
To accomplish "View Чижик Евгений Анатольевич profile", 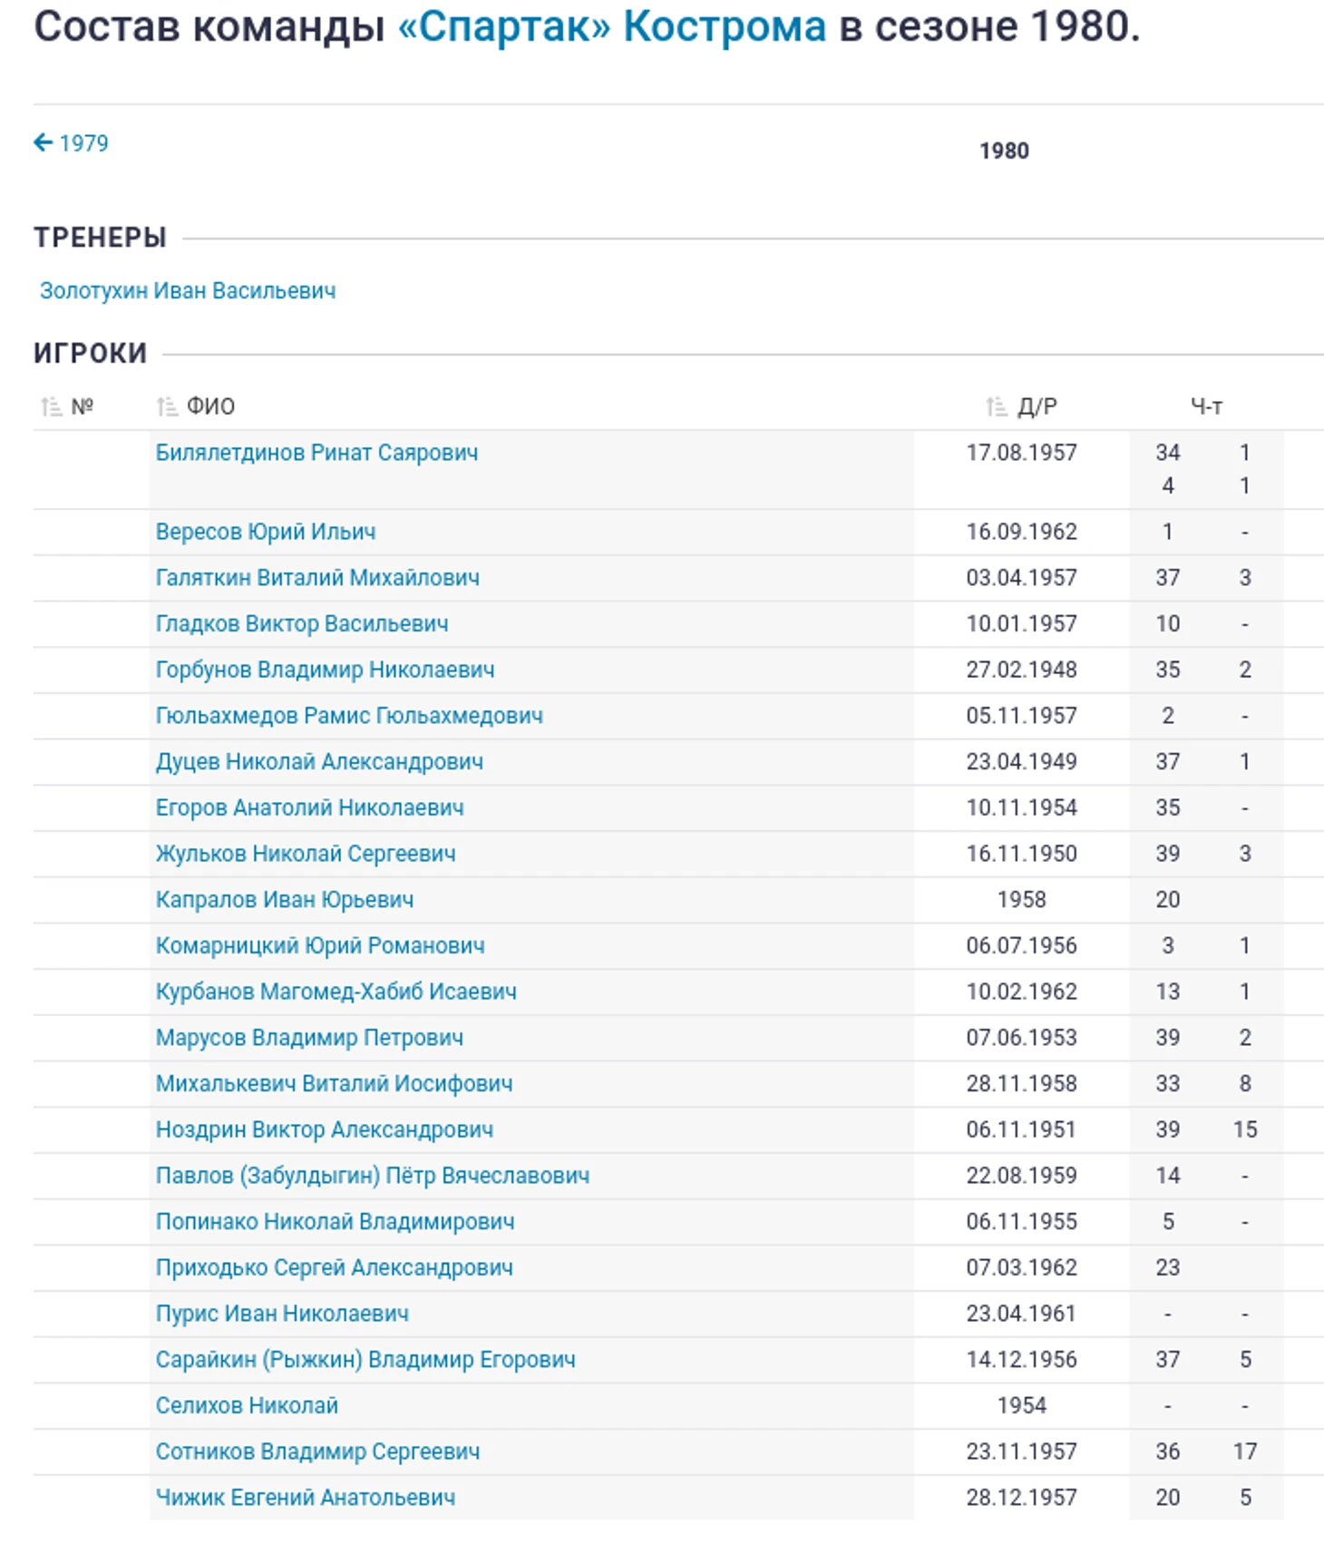I will coord(306,1498).
